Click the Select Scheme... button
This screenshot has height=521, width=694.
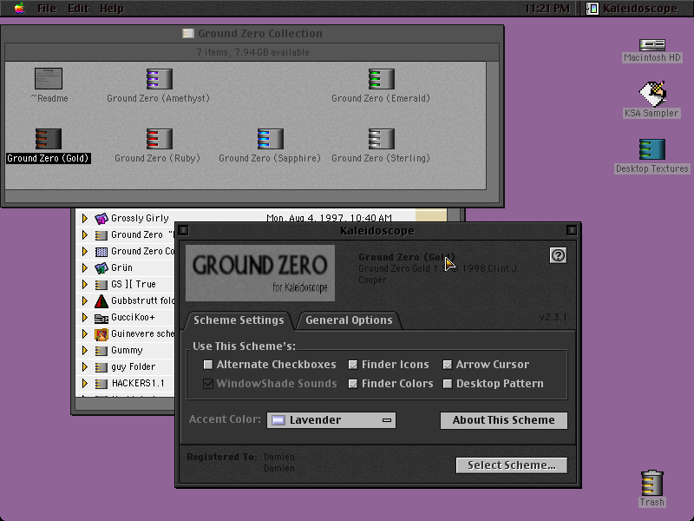tap(512, 465)
